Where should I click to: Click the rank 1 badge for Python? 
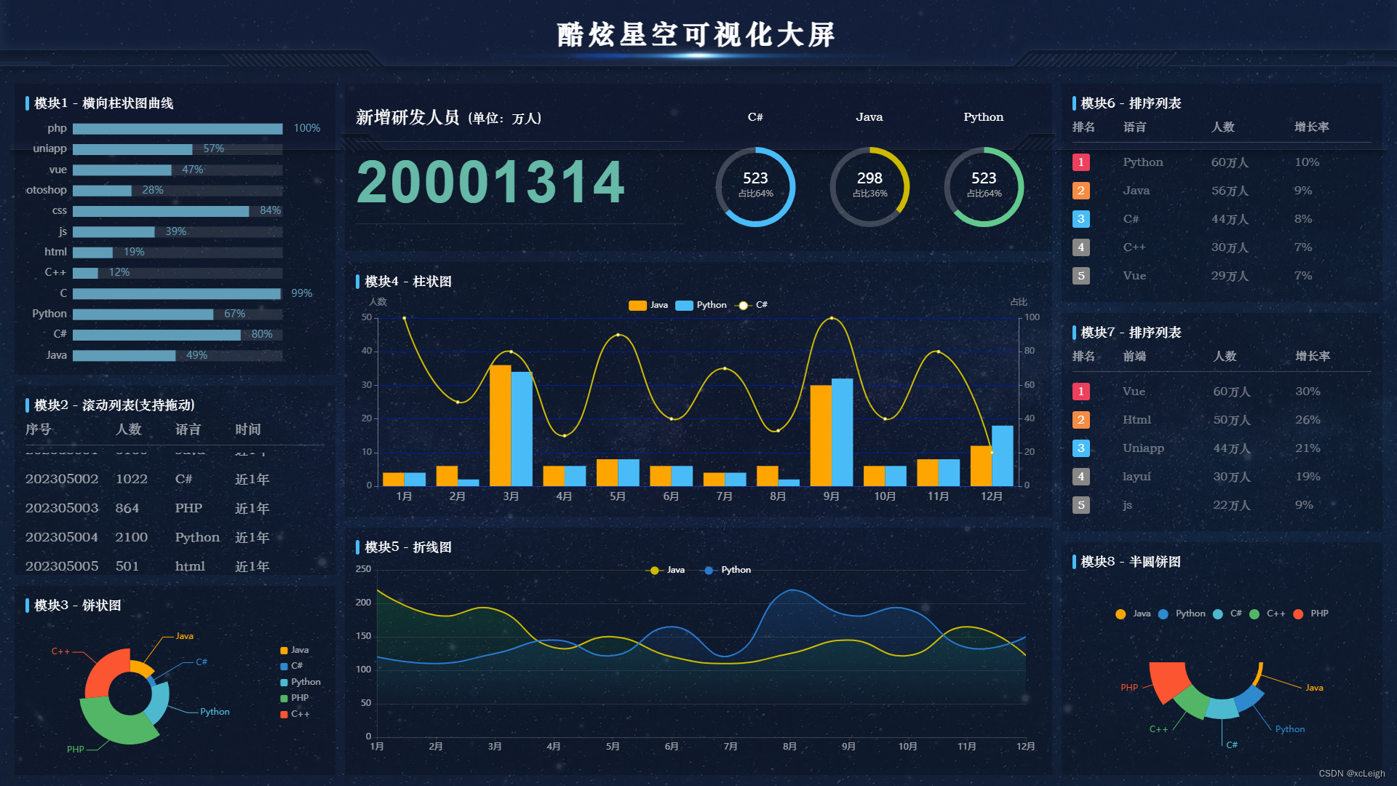(x=1080, y=162)
